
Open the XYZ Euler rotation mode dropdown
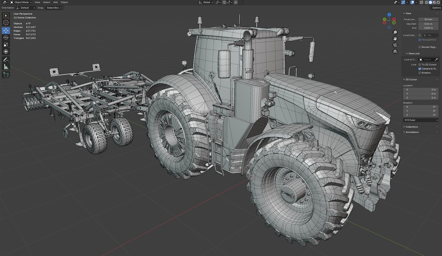click(x=421, y=120)
